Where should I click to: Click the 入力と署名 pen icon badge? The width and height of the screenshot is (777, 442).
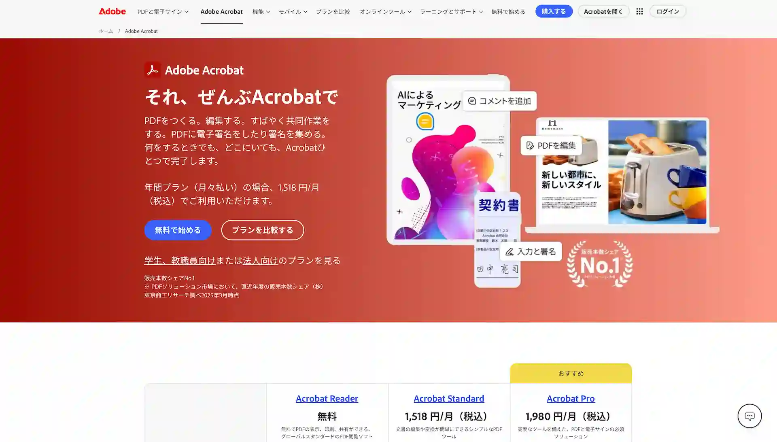(x=531, y=251)
